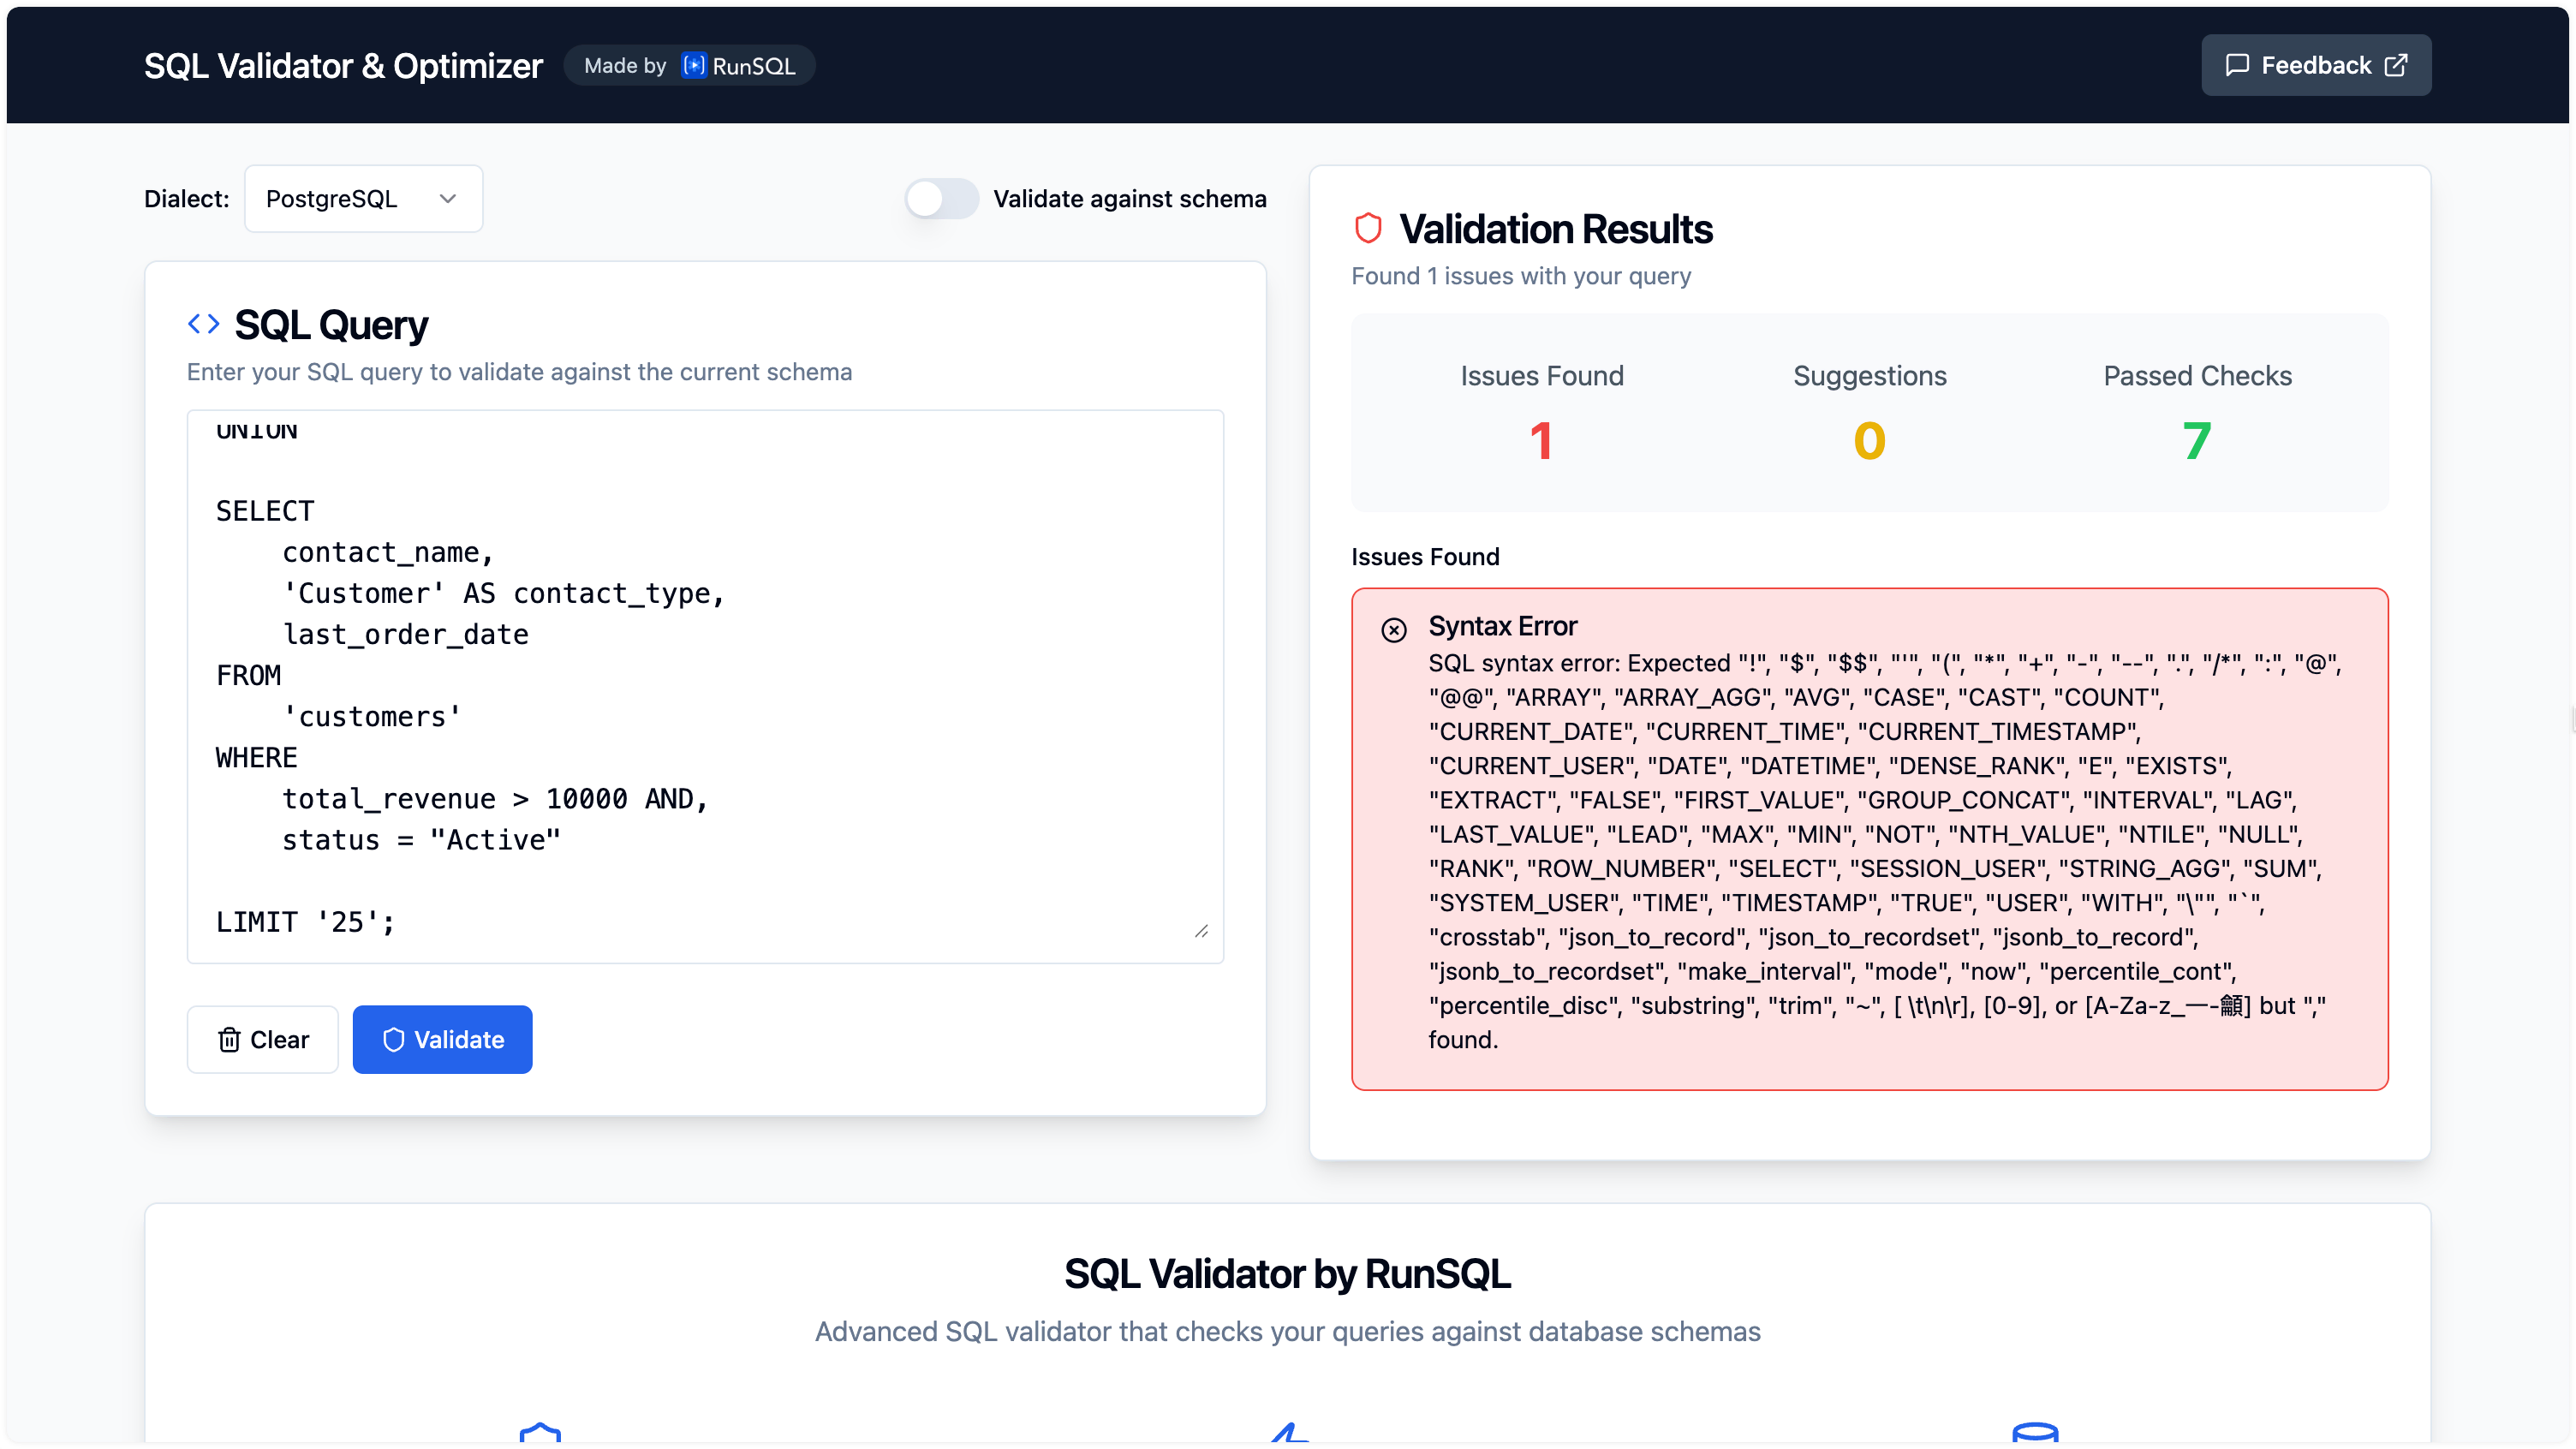This screenshot has height=1449, width=2576.
Task: Click the Clear button
Action: pyautogui.click(x=262, y=1040)
